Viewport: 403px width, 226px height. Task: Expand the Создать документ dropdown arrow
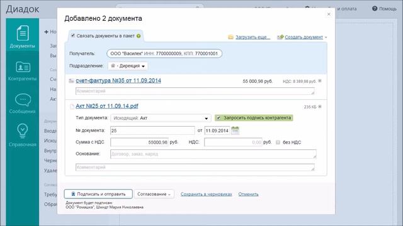tap(326, 38)
